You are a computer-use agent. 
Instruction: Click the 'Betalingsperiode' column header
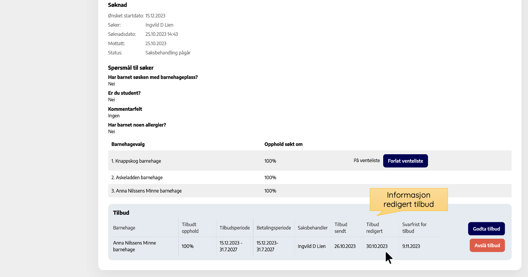click(274, 228)
